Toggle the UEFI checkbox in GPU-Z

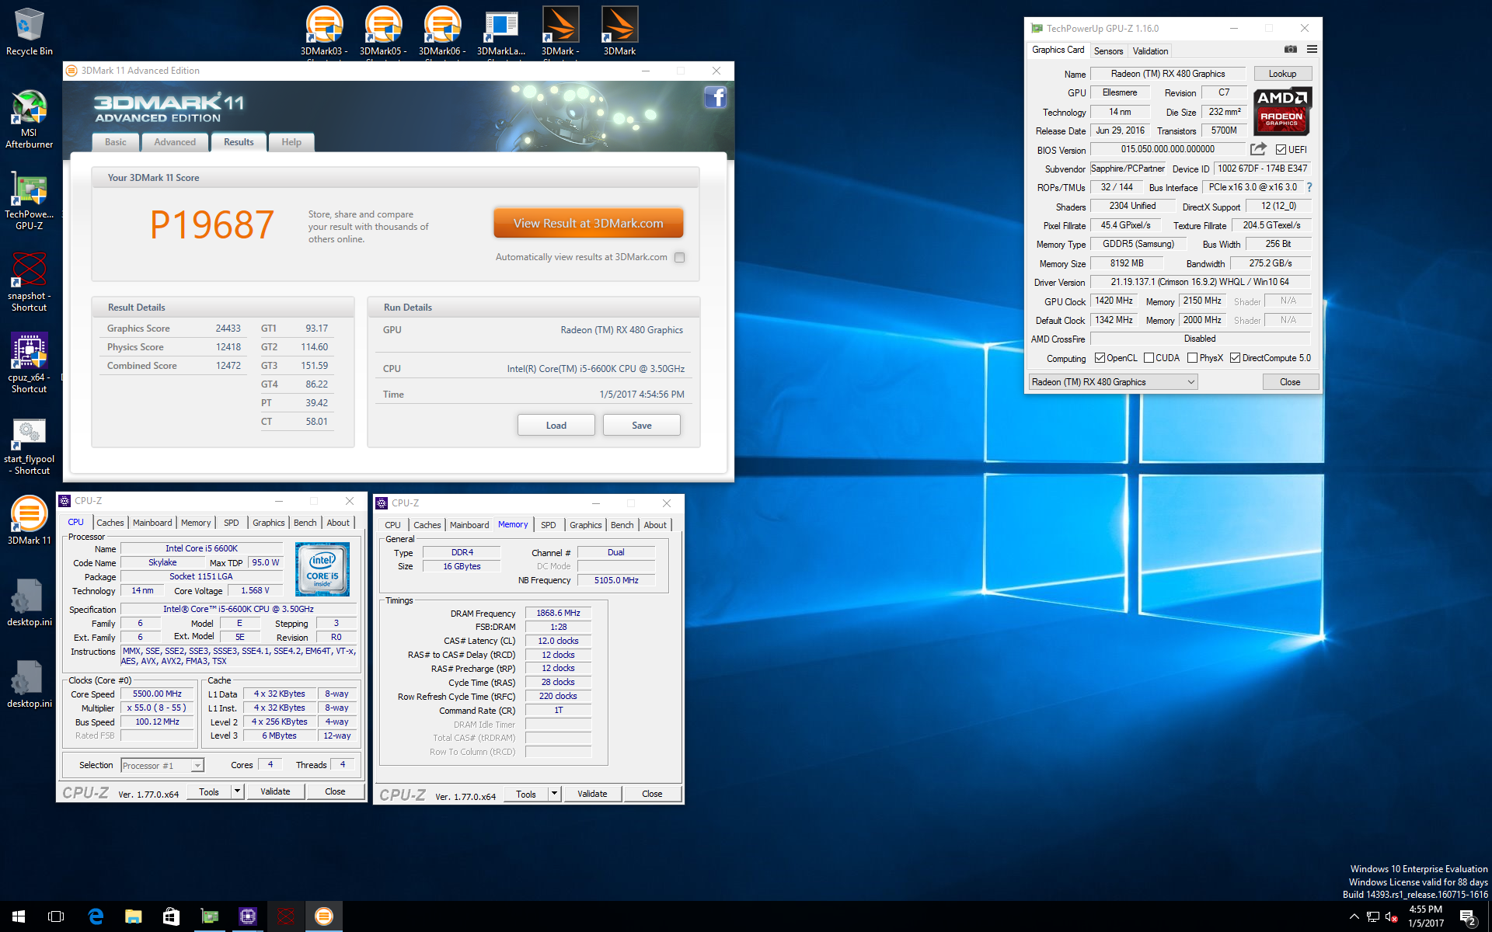[1281, 150]
